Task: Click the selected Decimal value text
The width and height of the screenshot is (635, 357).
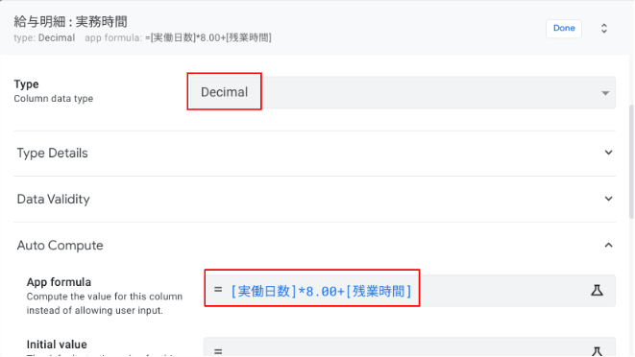Action: click(225, 92)
